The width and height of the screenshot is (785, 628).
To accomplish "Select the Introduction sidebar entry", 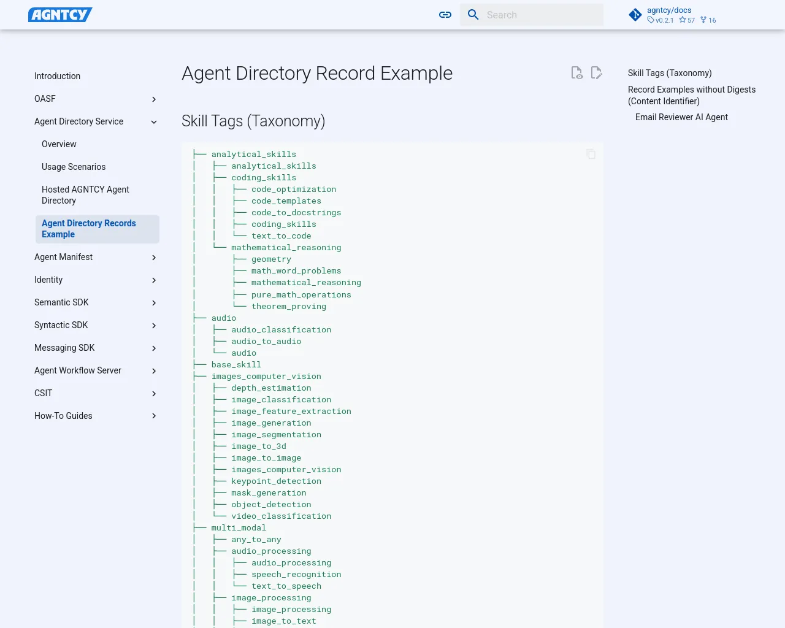I will point(57,76).
